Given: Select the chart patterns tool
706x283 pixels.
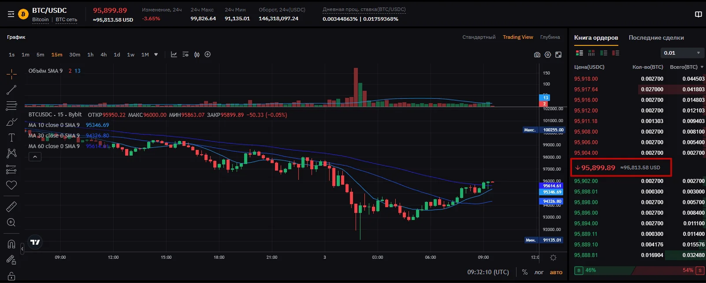Looking at the screenshot, I should [11, 153].
